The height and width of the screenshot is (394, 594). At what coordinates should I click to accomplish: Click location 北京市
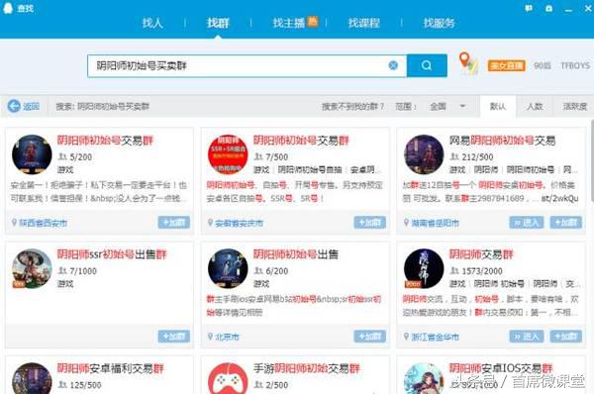point(227,337)
